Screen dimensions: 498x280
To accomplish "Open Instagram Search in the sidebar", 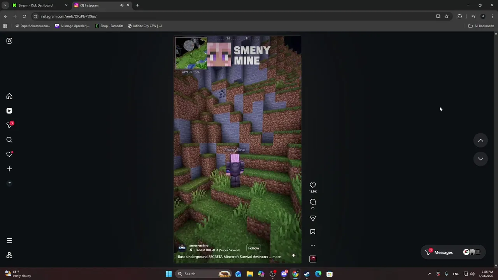I will click(9, 140).
